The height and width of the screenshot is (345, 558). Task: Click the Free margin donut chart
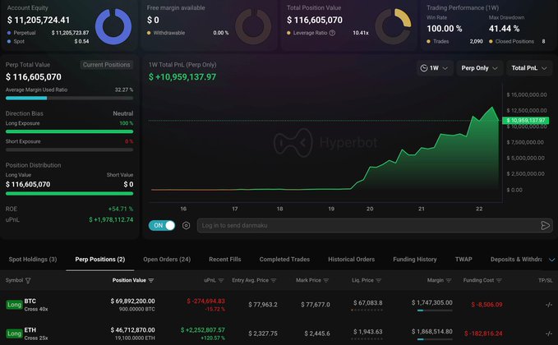click(253, 26)
